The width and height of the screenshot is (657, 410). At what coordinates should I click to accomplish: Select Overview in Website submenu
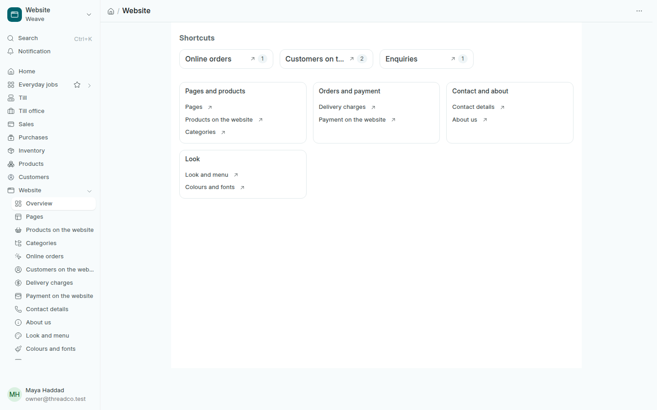tap(53, 204)
